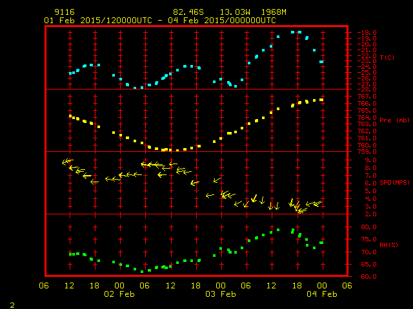Screen dimensions: 413x309
Task: Click the '00' hour label above '02 Feb'
Action: [119, 286]
